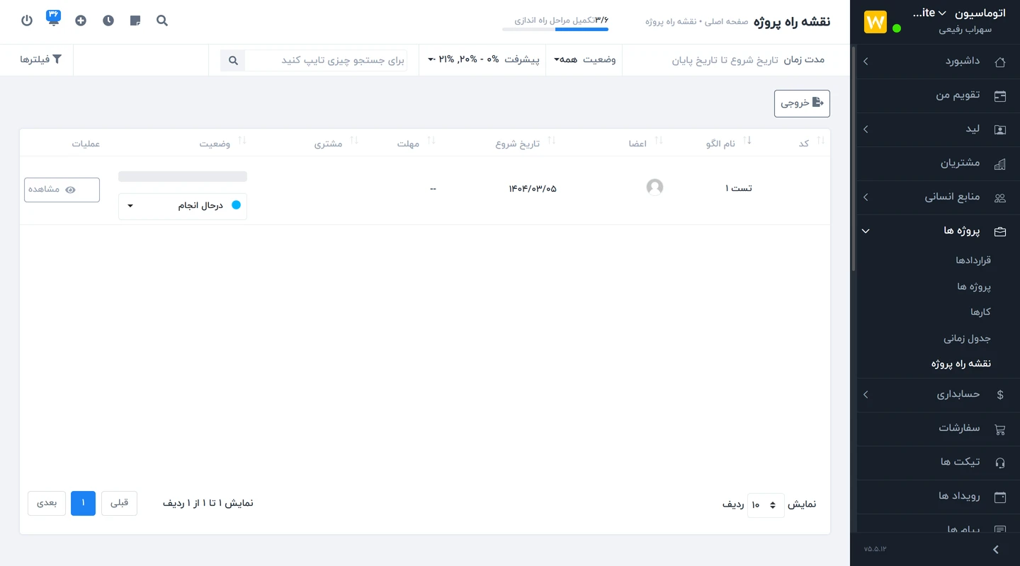Click the plus add-new icon
The width and height of the screenshot is (1020, 566).
tap(81, 21)
